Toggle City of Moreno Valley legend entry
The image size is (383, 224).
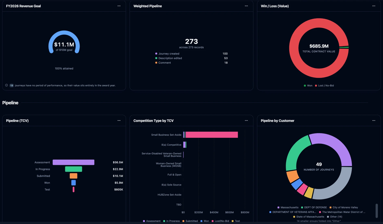click(x=344, y=208)
